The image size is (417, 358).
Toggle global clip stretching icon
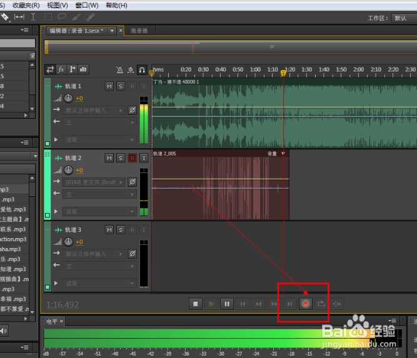tap(131, 70)
